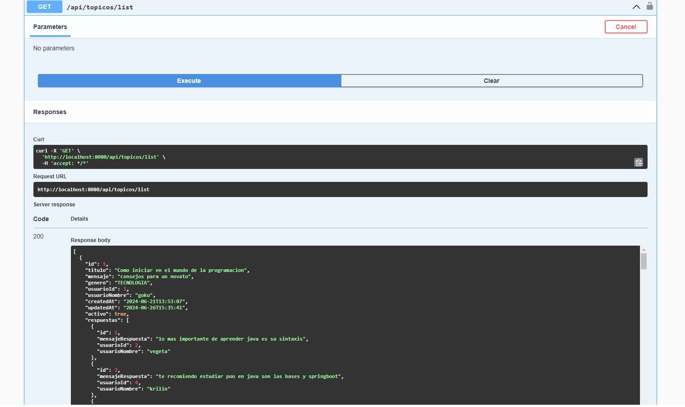Click the Responses section heading

49,112
